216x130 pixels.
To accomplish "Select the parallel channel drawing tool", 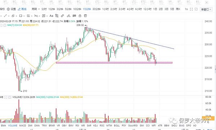I will click(13, 16).
